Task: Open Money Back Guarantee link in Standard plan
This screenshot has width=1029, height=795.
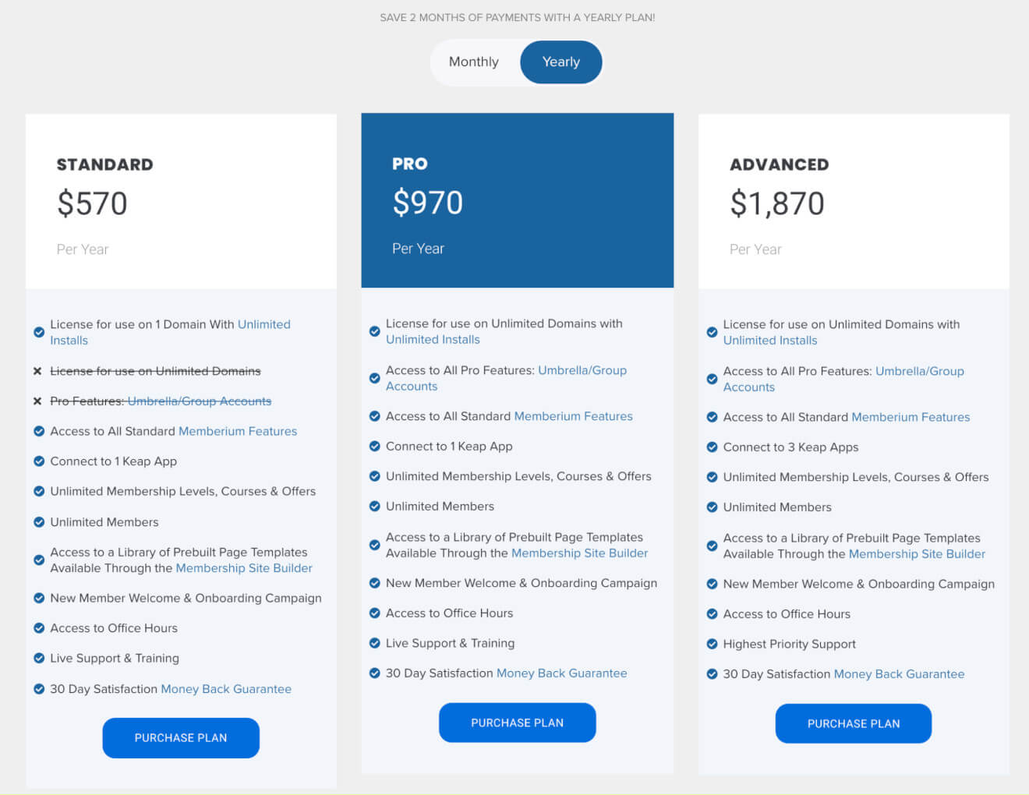Action: 226,689
